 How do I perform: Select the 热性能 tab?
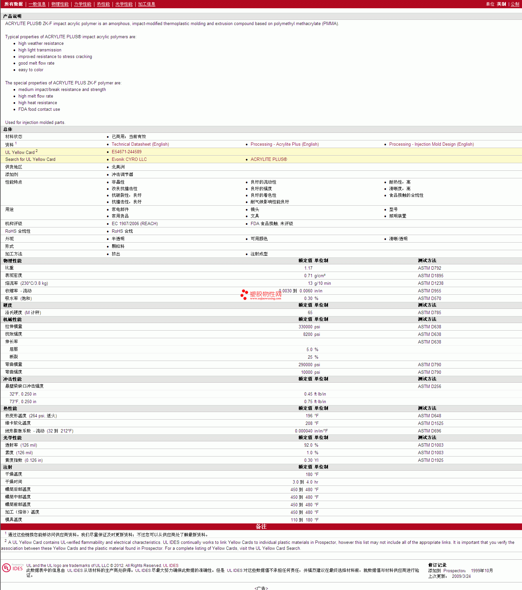(x=103, y=4)
